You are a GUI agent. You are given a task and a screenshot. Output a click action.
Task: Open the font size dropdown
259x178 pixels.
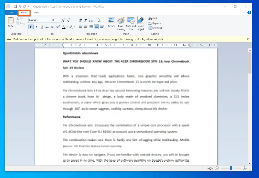(58, 20)
